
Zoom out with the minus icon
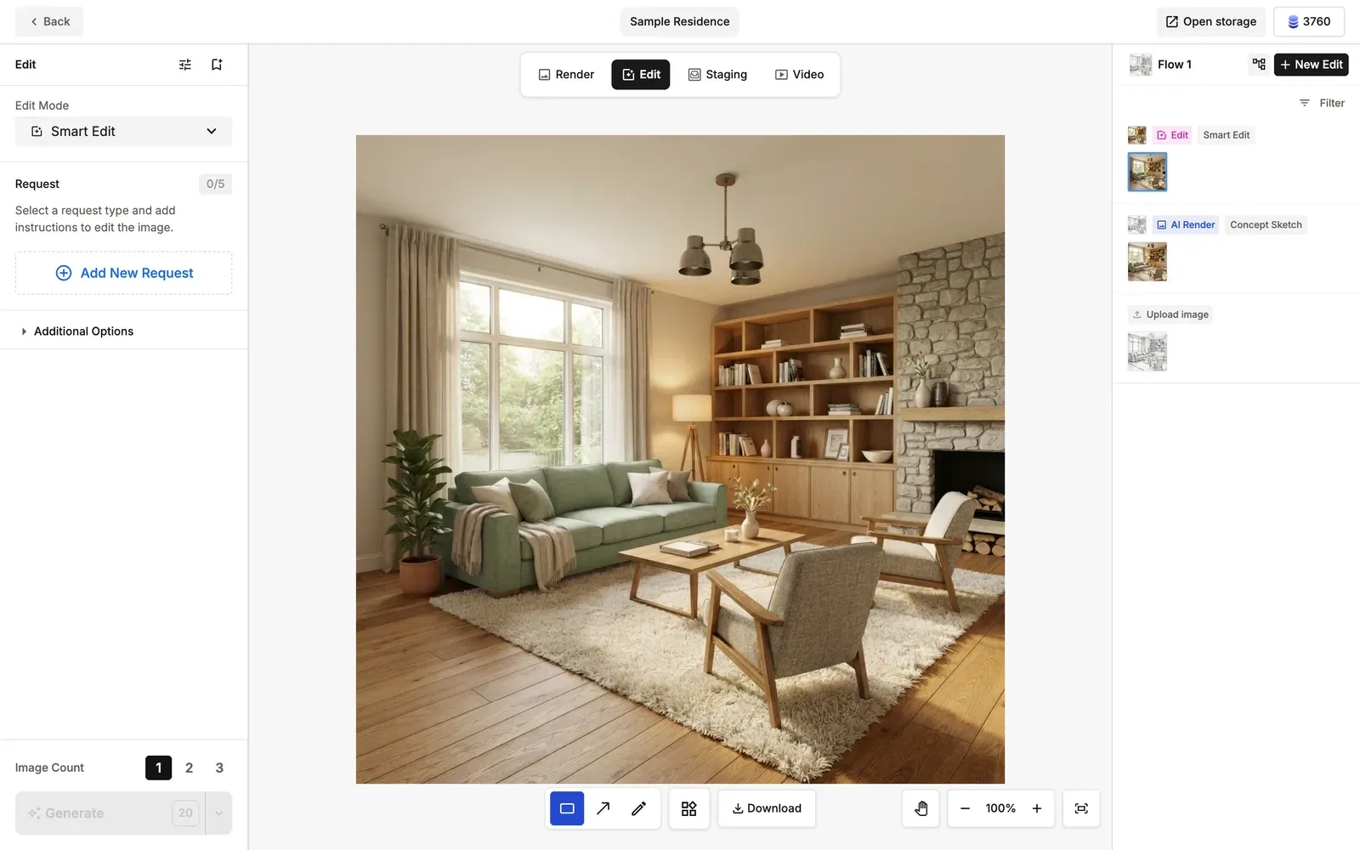click(x=965, y=808)
